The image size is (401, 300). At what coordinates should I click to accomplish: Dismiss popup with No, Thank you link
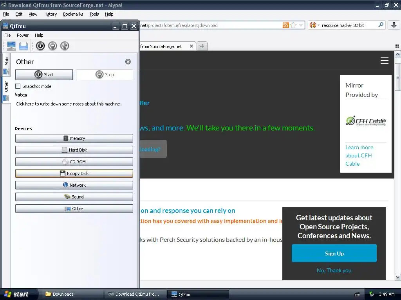click(x=334, y=270)
